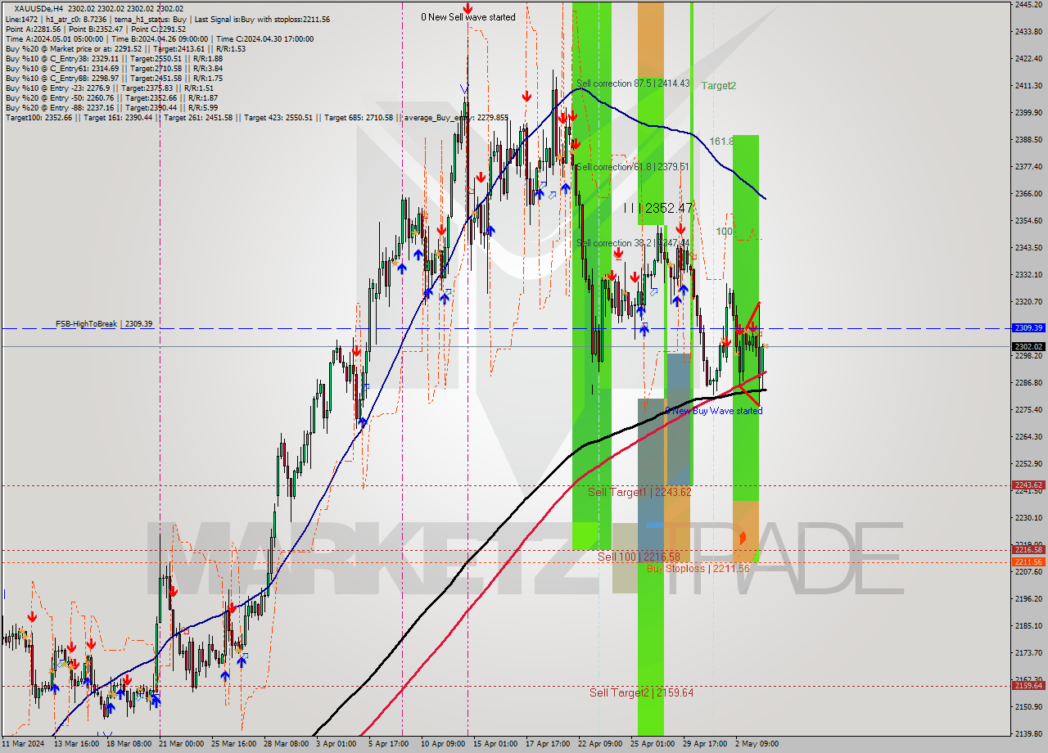Click the 2388.50 price axis value
The height and width of the screenshot is (753, 1048).
1028,140
